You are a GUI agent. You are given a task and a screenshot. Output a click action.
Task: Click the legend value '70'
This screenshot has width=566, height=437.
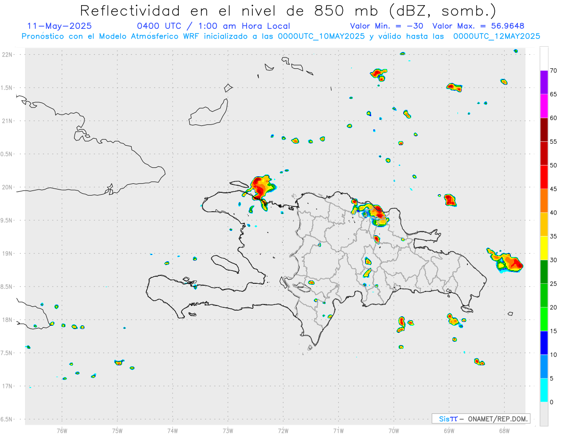coord(553,71)
